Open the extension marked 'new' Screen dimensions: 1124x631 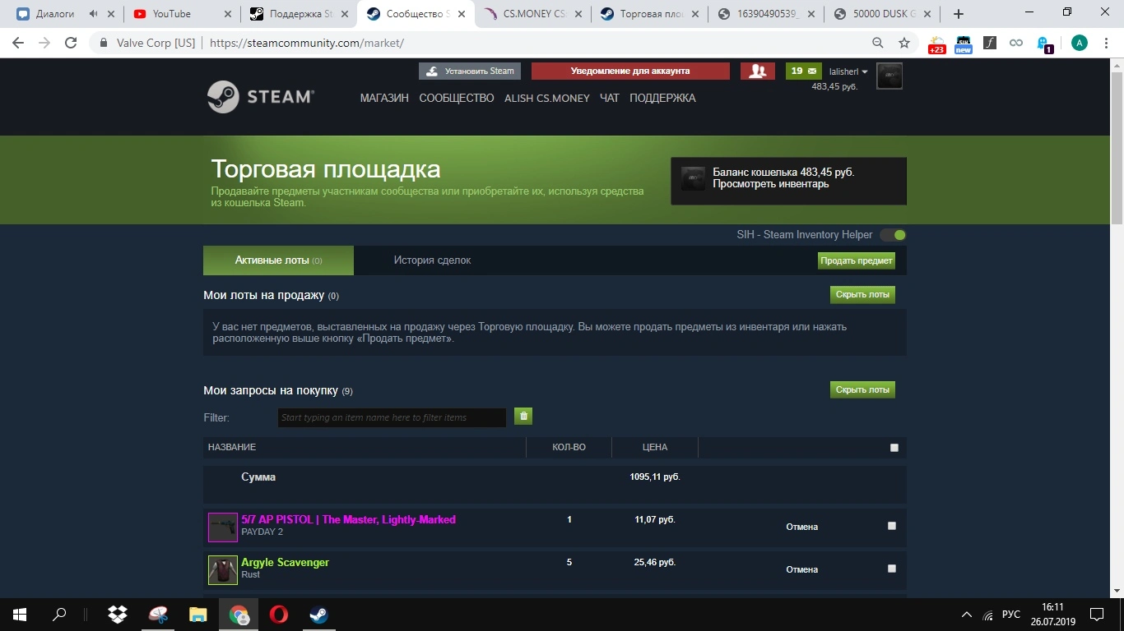[964, 44]
